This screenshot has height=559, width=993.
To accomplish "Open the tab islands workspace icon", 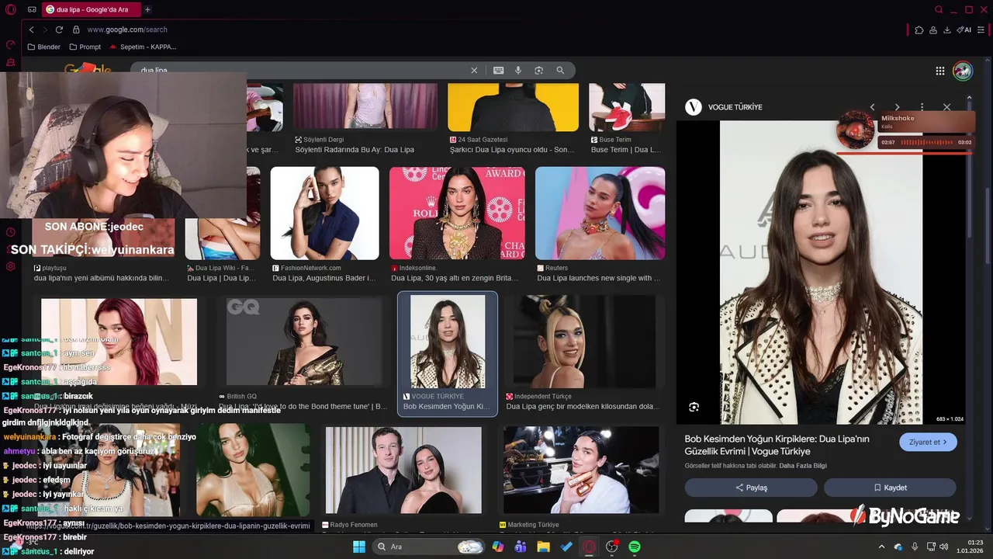I will point(32,9).
